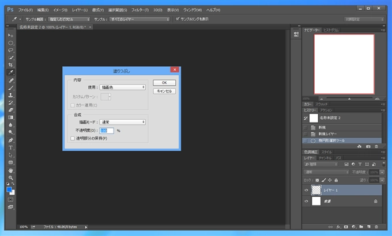Viewport: 392px width, 236px height.
Task: Select the Zoom tool
Action: pyautogui.click(x=10, y=178)
